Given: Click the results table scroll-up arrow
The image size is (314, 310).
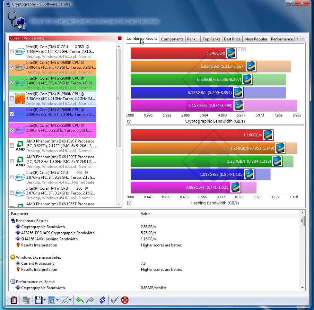Looking at the screenshot, I should click(x=302, y=213).
